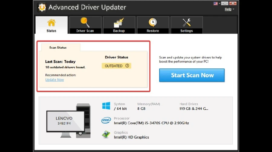Click the US flag language icon
The image size is (272, 152).
pyautogui.click(x=215, y=3)
